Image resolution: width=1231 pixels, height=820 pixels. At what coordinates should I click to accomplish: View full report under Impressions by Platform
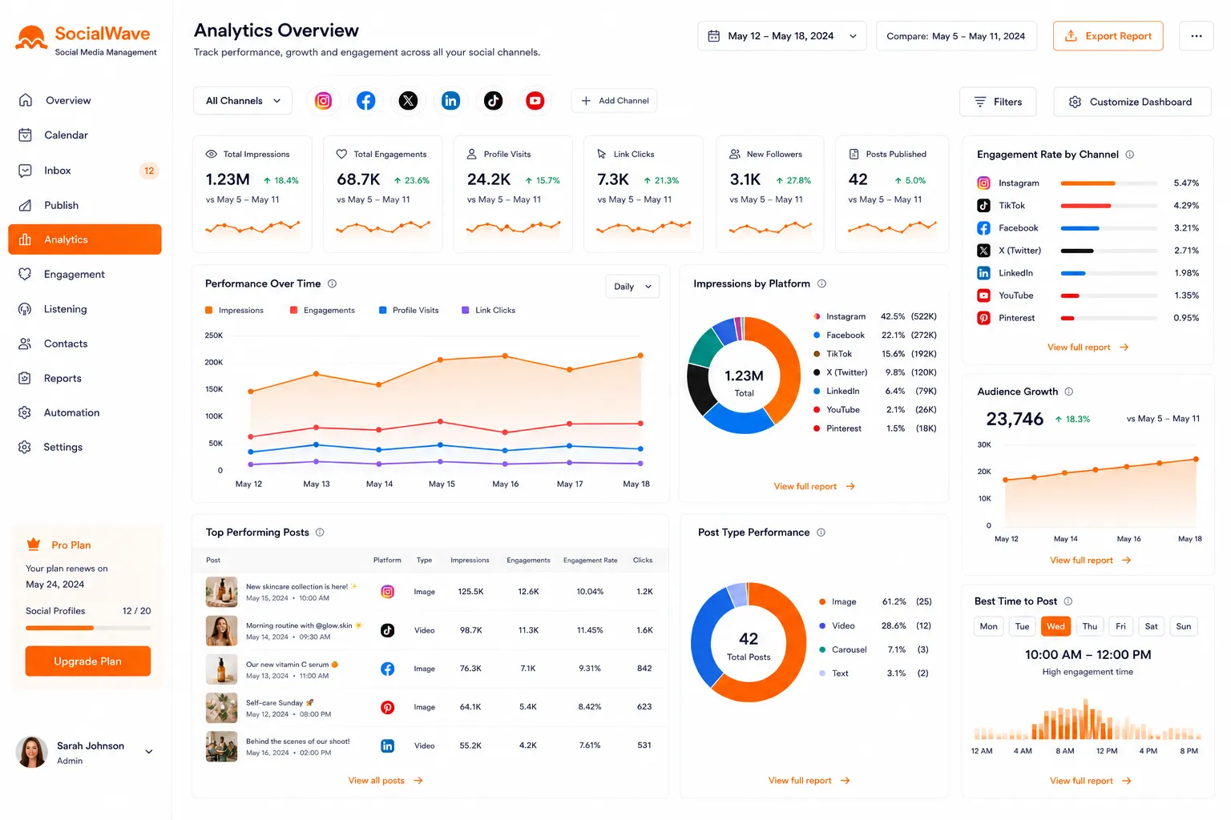(x=814, y=487)
